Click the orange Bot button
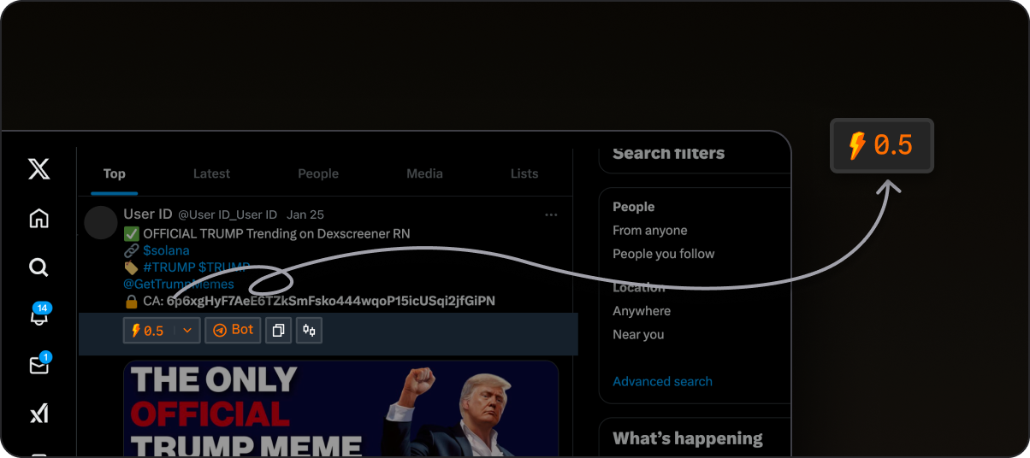 tap(233, 330)
